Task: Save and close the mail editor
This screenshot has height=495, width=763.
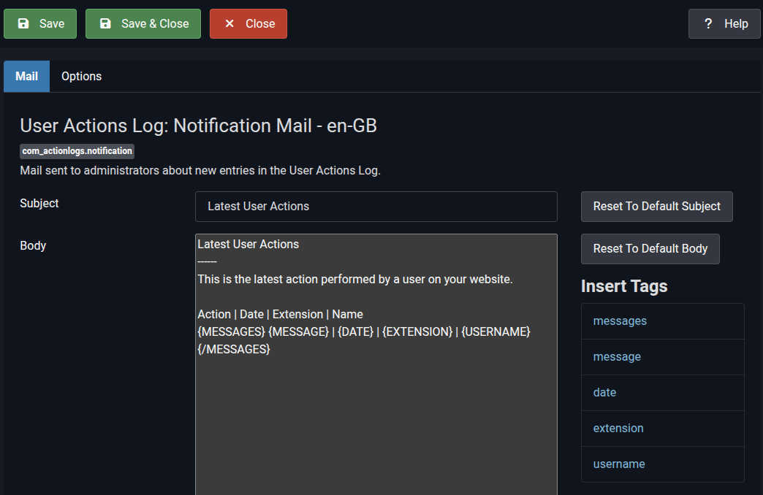Action: click(x=143, y=23)
